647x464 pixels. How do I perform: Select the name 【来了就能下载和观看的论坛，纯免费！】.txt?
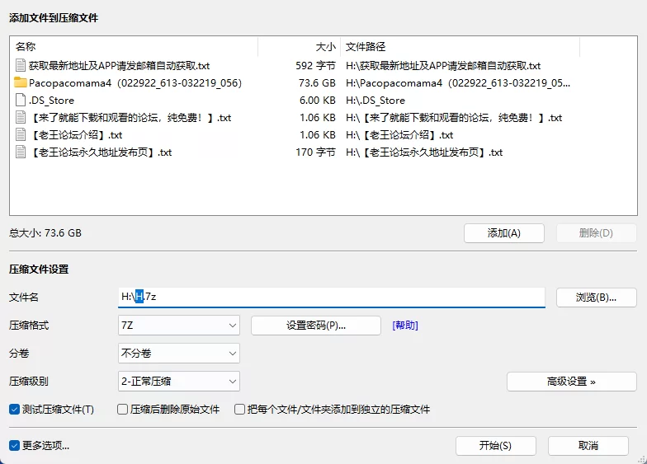[130, 118]
